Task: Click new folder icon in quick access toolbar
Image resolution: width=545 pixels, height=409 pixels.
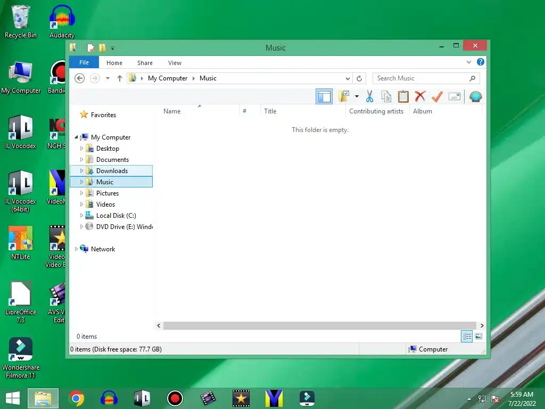Action: pos(102,47)
